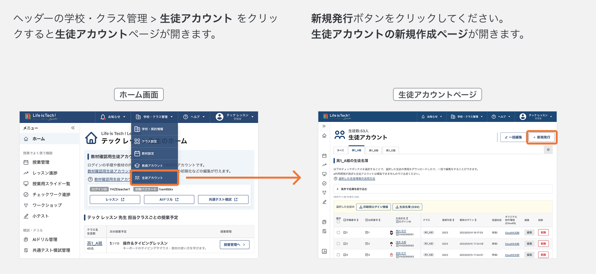Switch to the 高1_B組 tab
This screenshot has width=596, height=274.
tap(373, 150)
